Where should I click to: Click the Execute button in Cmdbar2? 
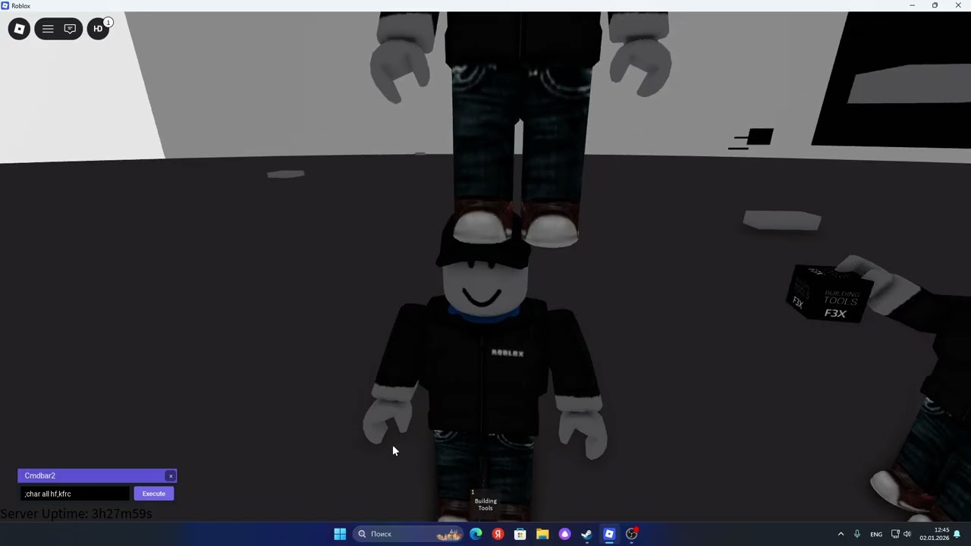point(154,494)
